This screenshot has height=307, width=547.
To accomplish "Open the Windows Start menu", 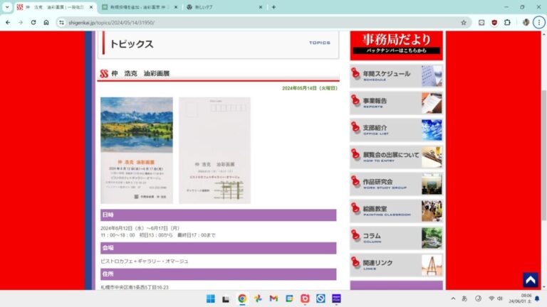I will [211, 298].
